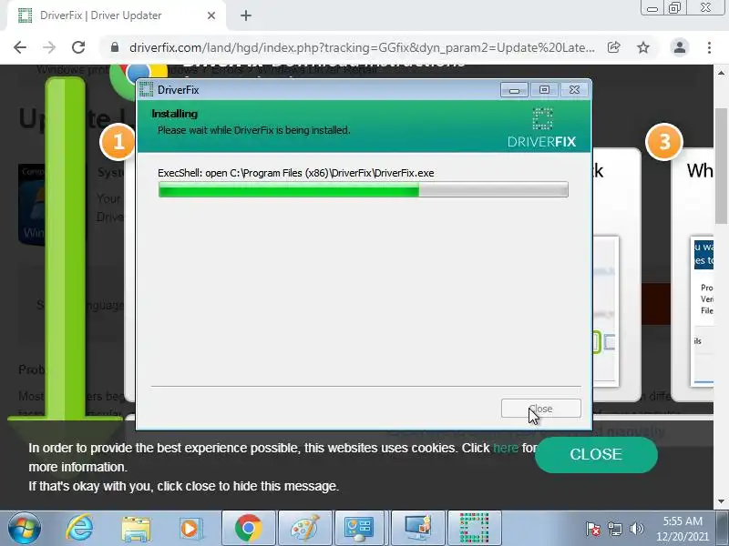Switch to the DriverFix taskbar item
Screen dimensions: 729x546
click(x=475, y=528)
